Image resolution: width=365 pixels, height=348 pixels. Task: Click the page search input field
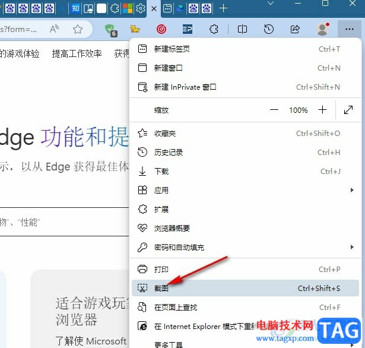[x=64, y=222]
